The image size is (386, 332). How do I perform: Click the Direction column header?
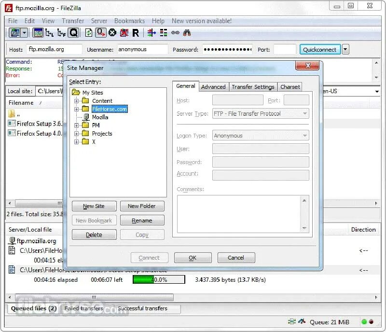pyautogui.click(x=363, y=230)
